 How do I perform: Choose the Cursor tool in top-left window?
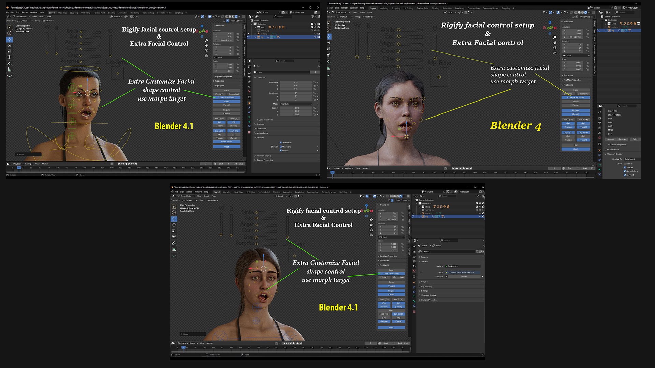coord(9,33)
